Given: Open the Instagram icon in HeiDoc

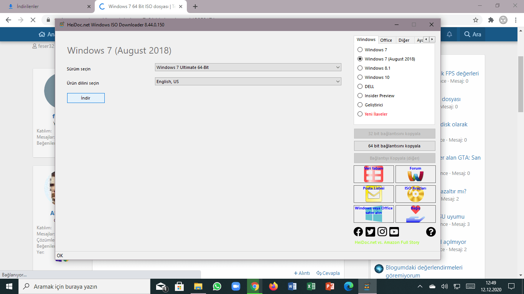Looking at the screenshot, I should click(382, 232).
